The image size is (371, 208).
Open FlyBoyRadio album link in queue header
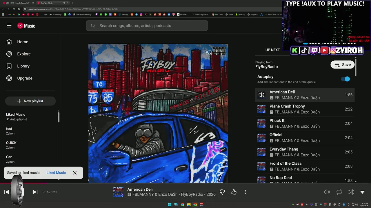(x=266, y=67)
